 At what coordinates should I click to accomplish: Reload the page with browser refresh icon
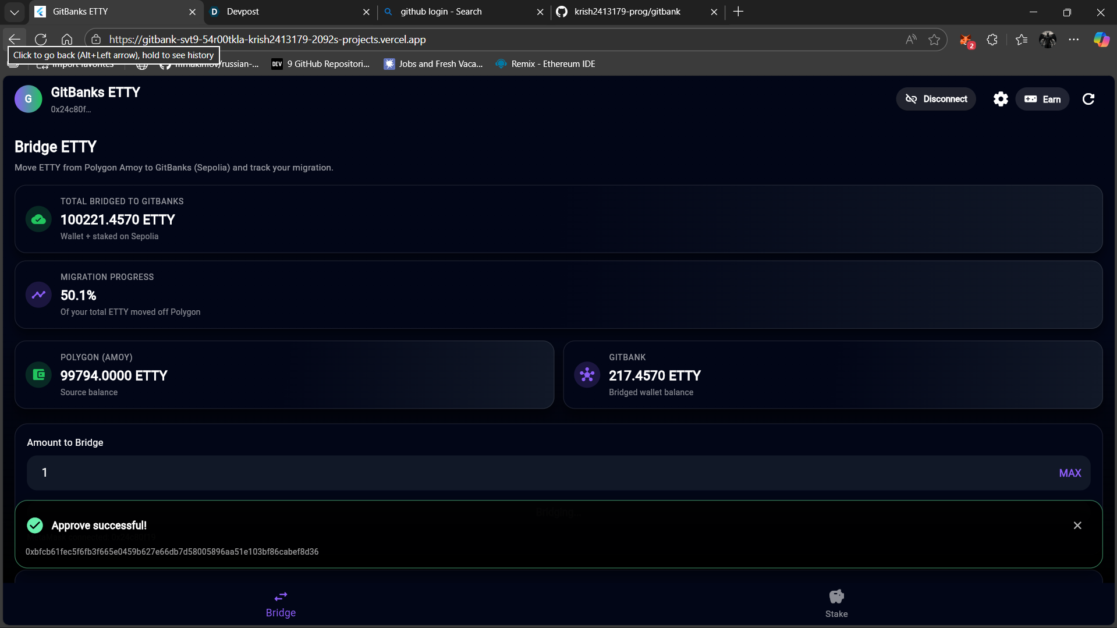[41, 40]
